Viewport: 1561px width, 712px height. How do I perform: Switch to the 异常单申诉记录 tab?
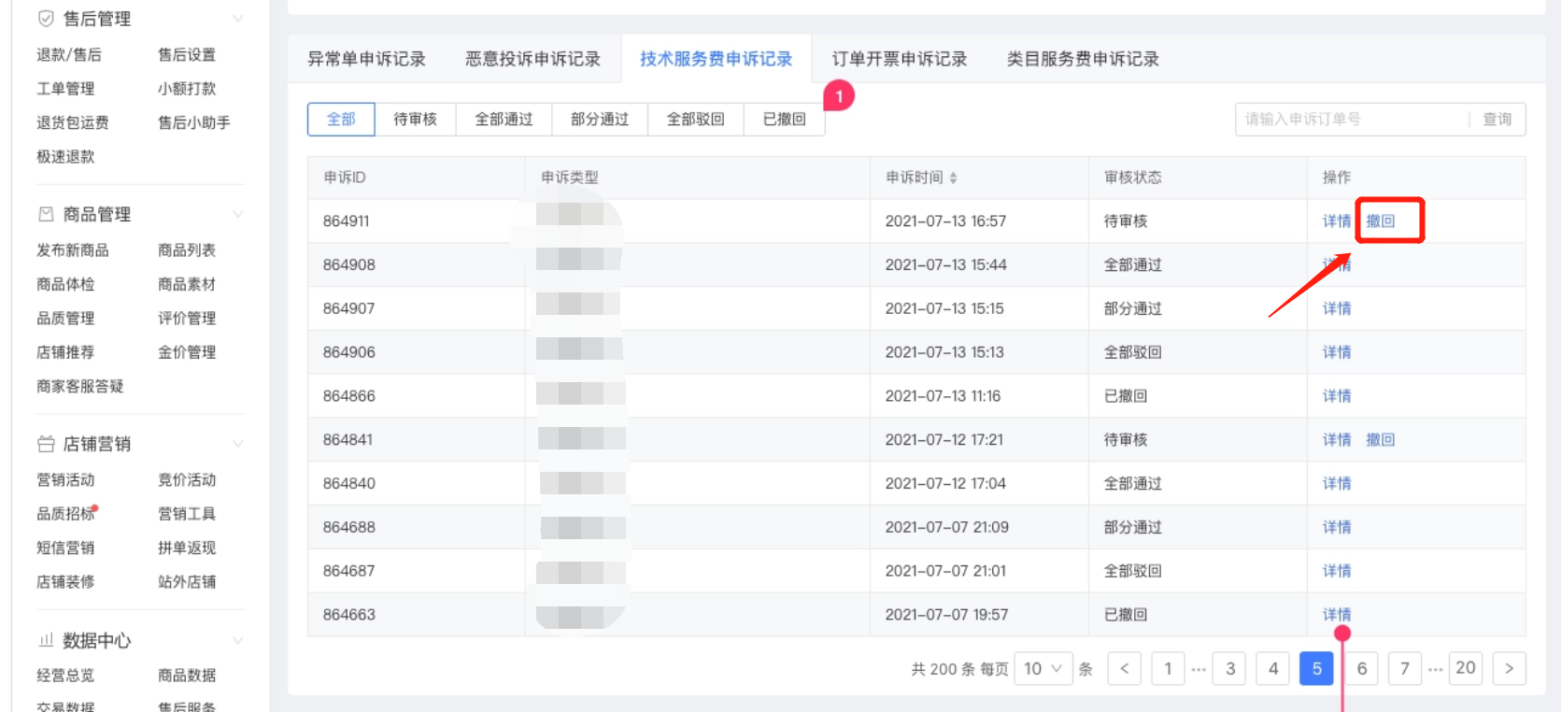(366, 59)
